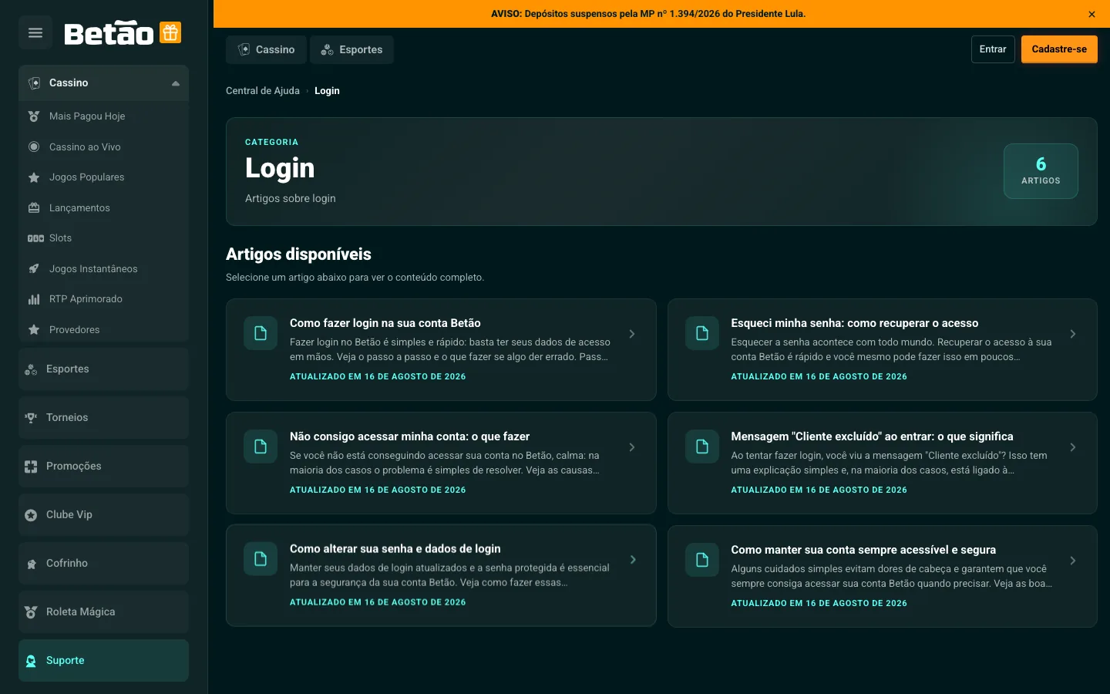This screenshot has height=694, width=1110.
Task: Click the Clube Vip badge icon
Action: tap(31, 515)
